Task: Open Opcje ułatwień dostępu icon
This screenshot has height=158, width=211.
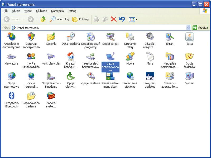Action: click(71, 80)
